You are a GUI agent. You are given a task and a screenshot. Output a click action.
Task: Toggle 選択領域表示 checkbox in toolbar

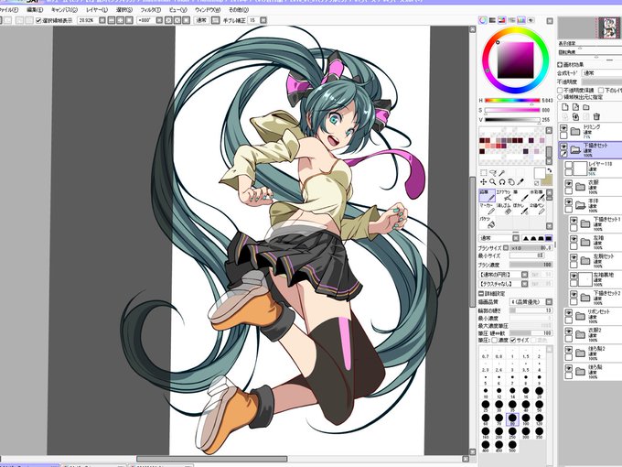pos(38,20)
